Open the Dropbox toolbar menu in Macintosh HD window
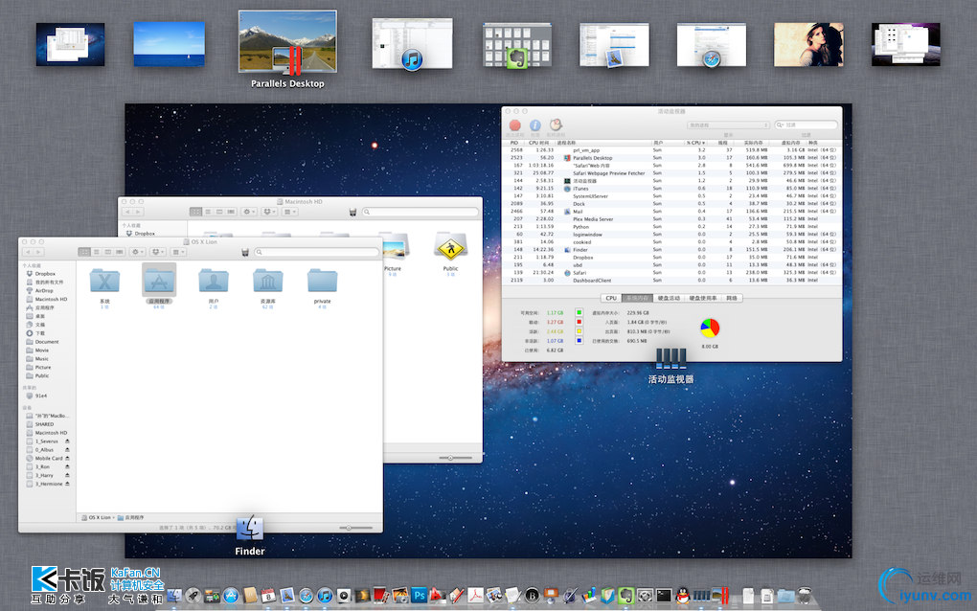 pos(269,212)
